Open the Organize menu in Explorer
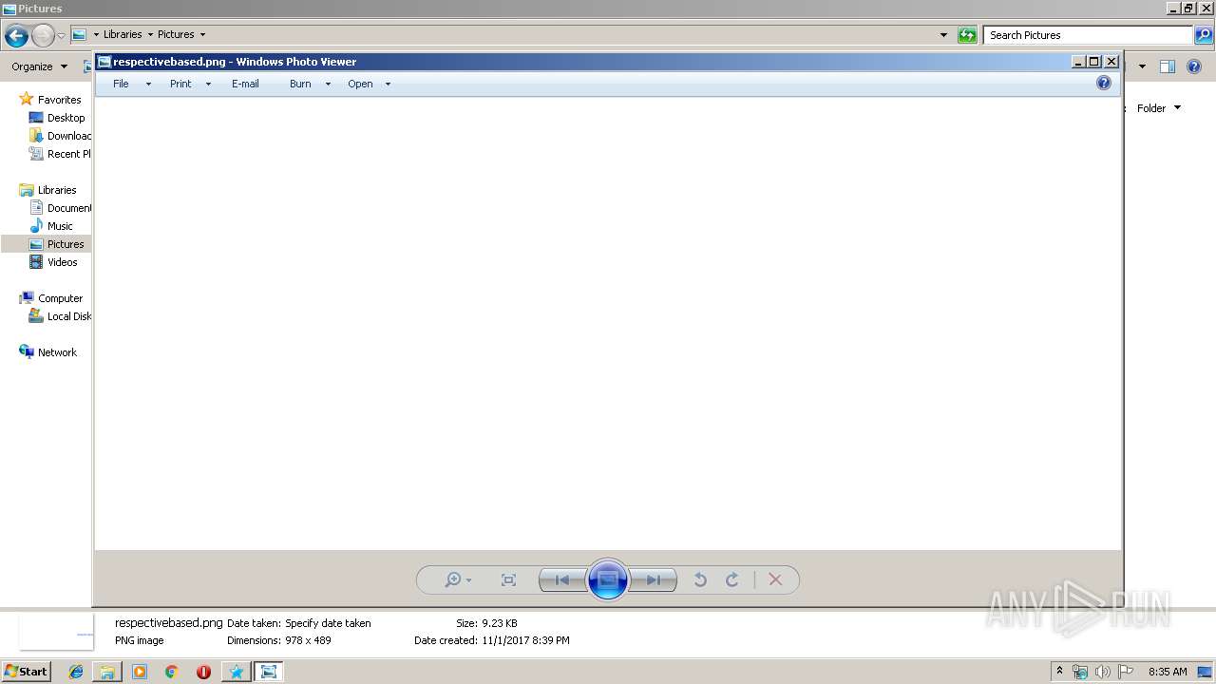The width and height of the screenshot is (1216, 684). (x=39, y=66)
